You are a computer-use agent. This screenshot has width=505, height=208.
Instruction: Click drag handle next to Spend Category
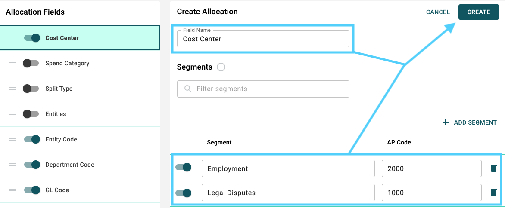(12, 63)
